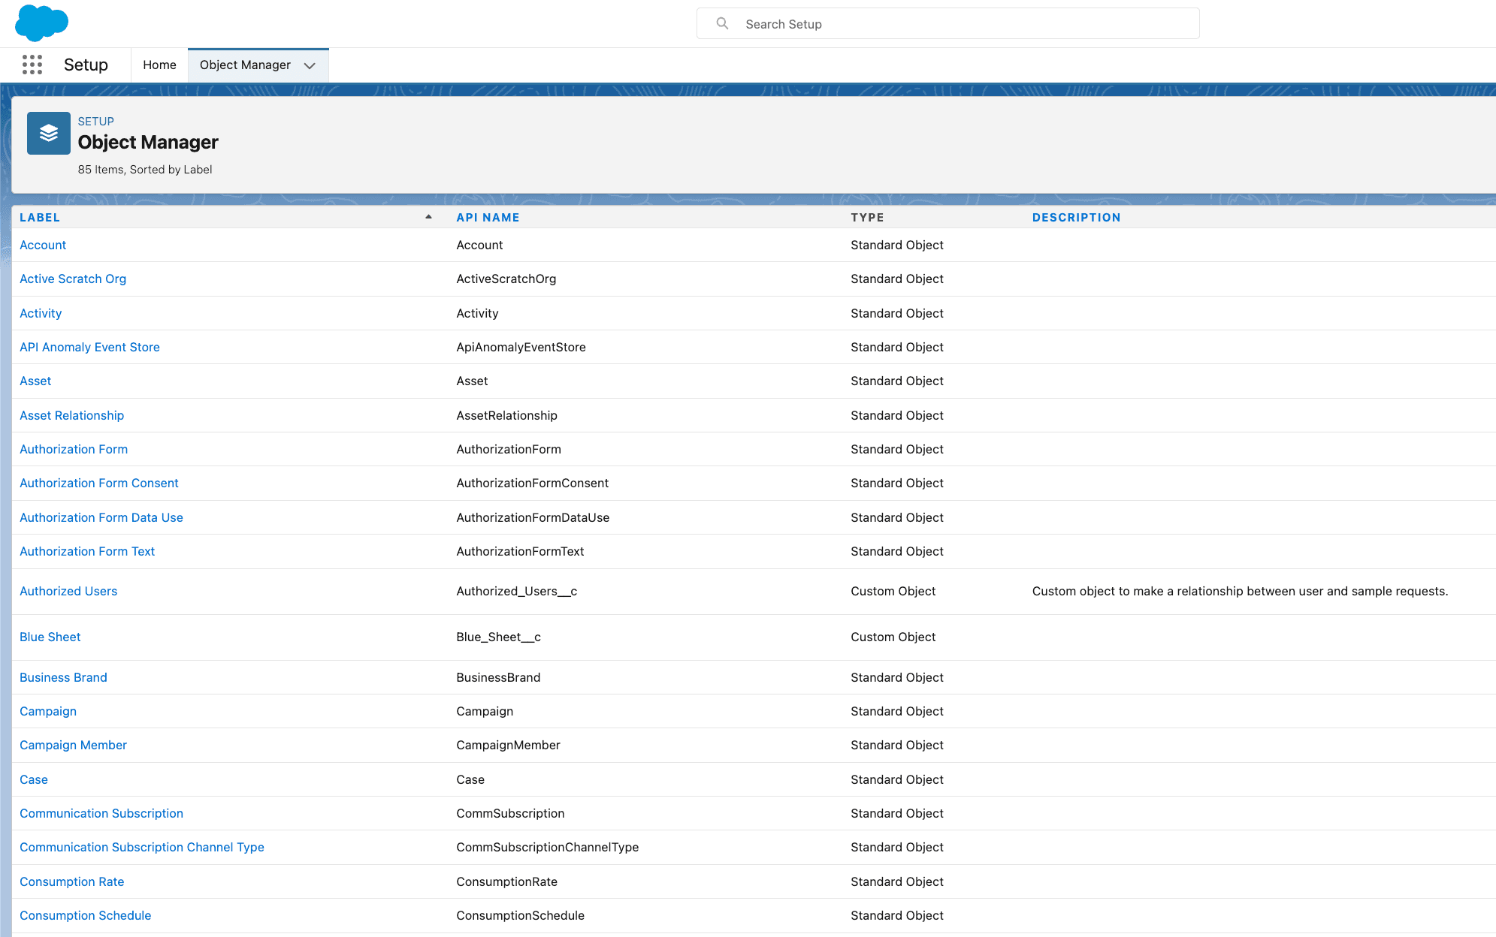
Task: Click Standard Object type in Case row
Action: pos(896,779)
